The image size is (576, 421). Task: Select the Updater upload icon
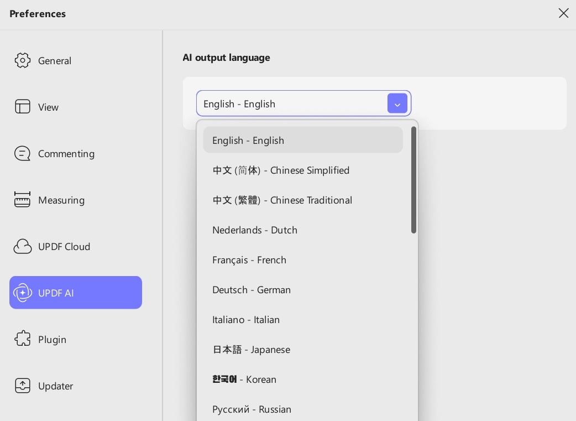pyautogui.click(x=23, y=386)
